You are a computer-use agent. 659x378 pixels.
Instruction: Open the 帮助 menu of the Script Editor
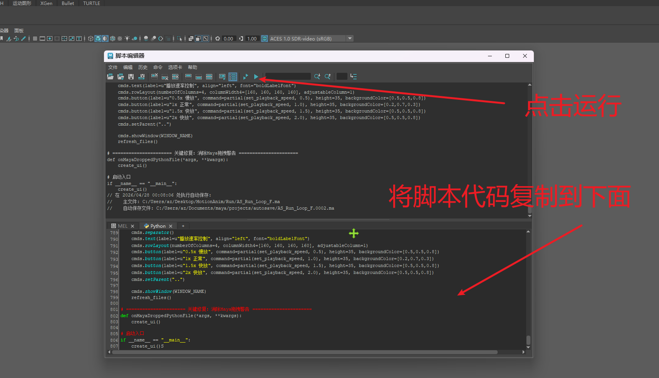[193, 67]
